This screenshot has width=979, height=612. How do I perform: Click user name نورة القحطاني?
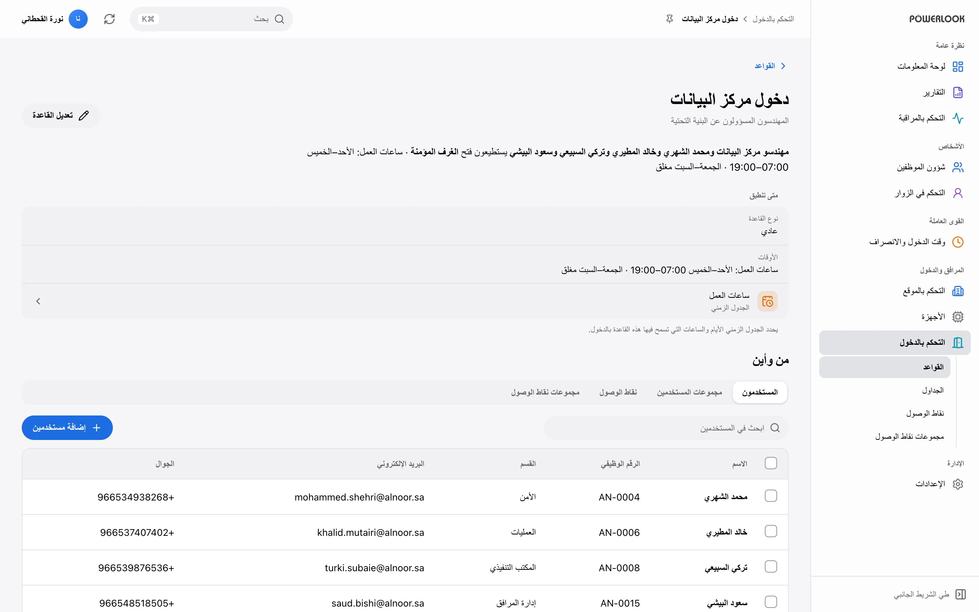[42, 19]
